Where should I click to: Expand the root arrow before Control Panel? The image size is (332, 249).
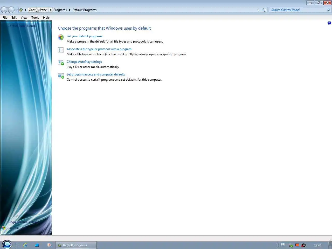coord(26,10)
